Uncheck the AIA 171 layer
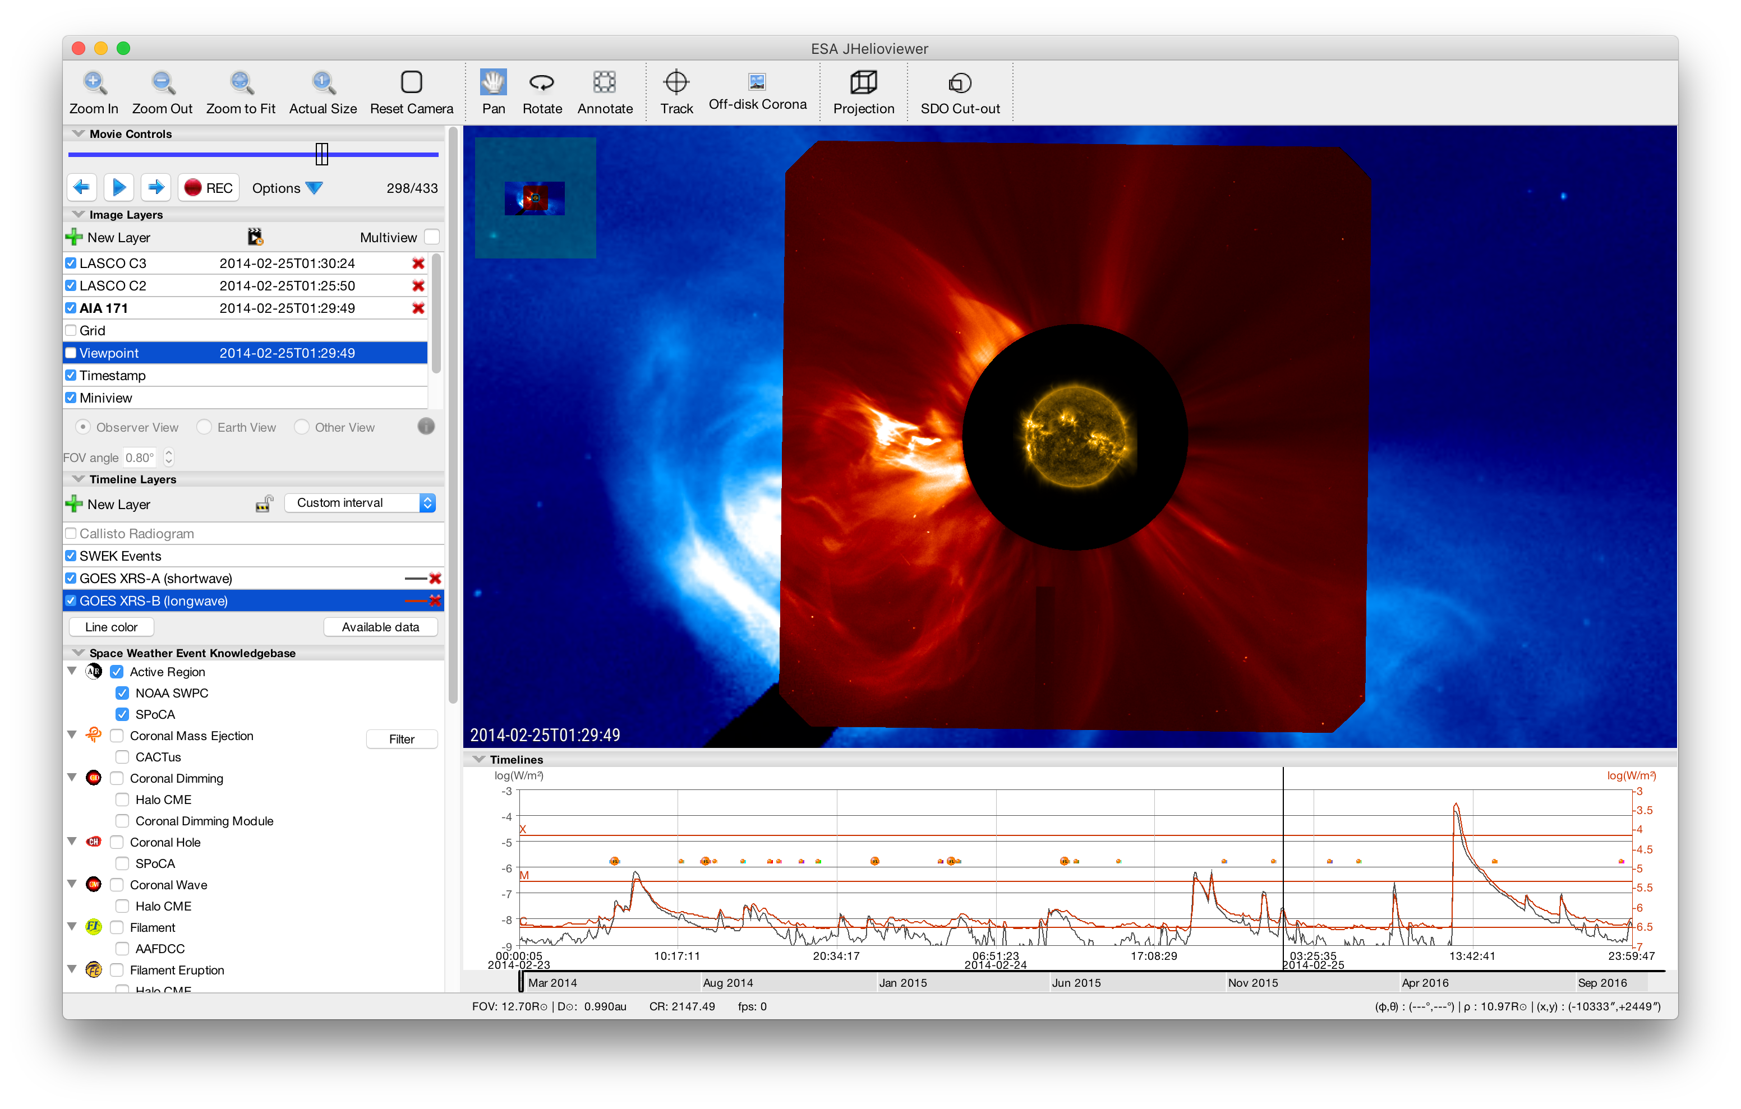Viewport: 1741px width, 1109px height. point(71,308)
